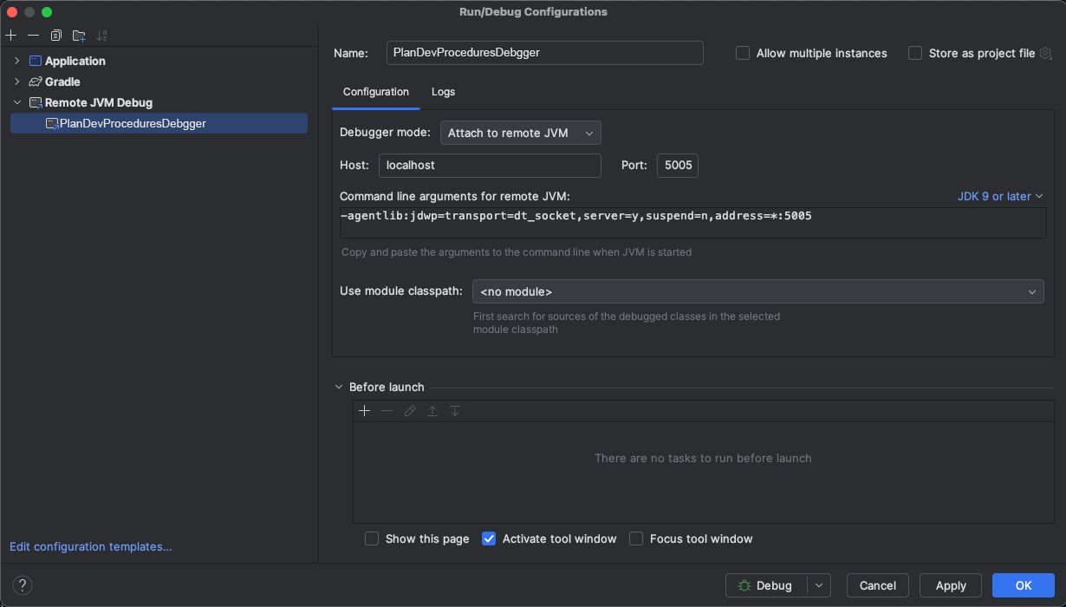Add a task to Before launch
Image resolution: width=1066 pixels, height=607 pixels.
364,410
